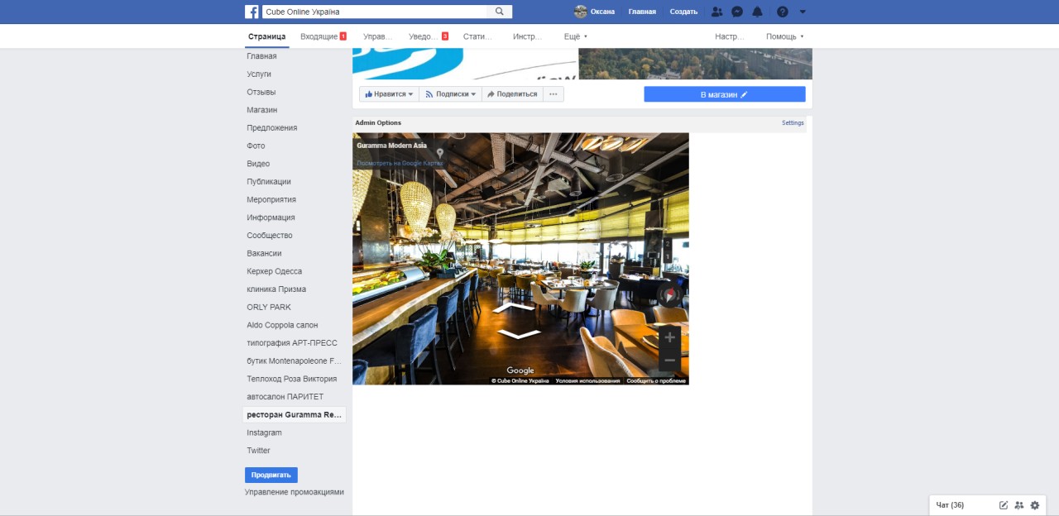Select Главная in left sidebar
The height and width of the screenshot is (516, 1059).
point(261,56)
